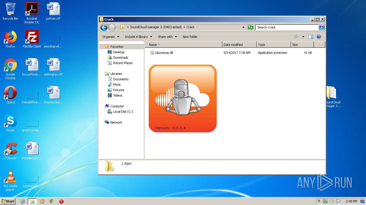Click the SoundCloud manager splash image
The image size is (366, 205).
(x=182, y=99)
